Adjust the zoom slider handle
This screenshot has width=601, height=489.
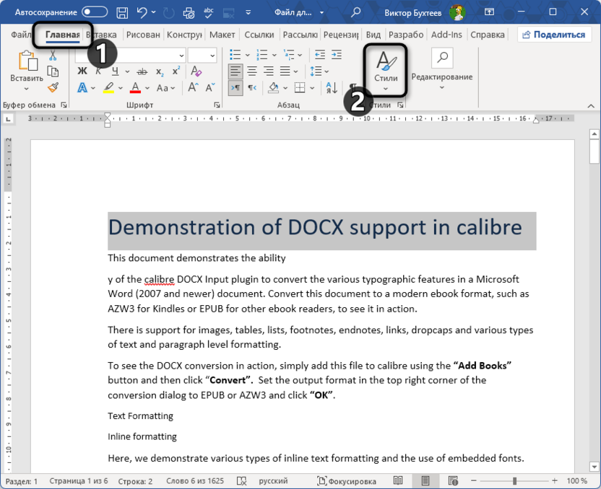coord(515,481)
